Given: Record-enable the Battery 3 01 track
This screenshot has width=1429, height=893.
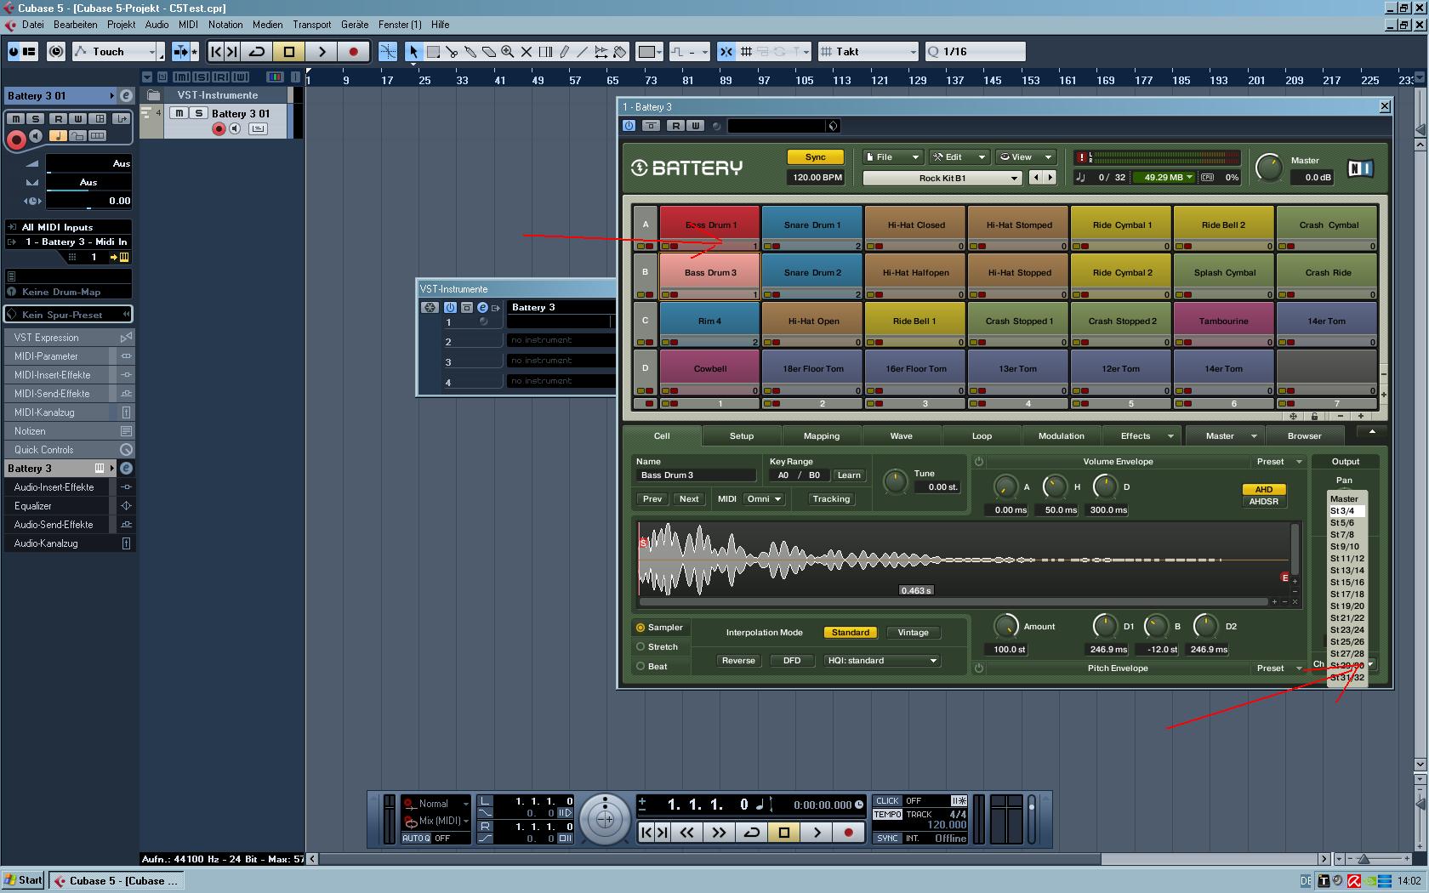Looking at the screenshot, I should [219, 129].
